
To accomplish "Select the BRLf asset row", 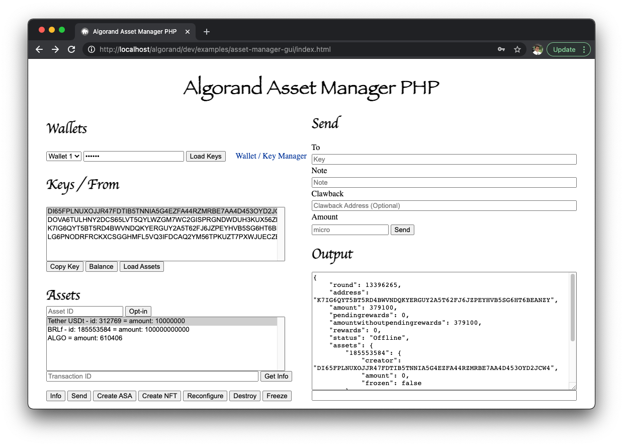I will pyautogui.click(x=162, y=330).
